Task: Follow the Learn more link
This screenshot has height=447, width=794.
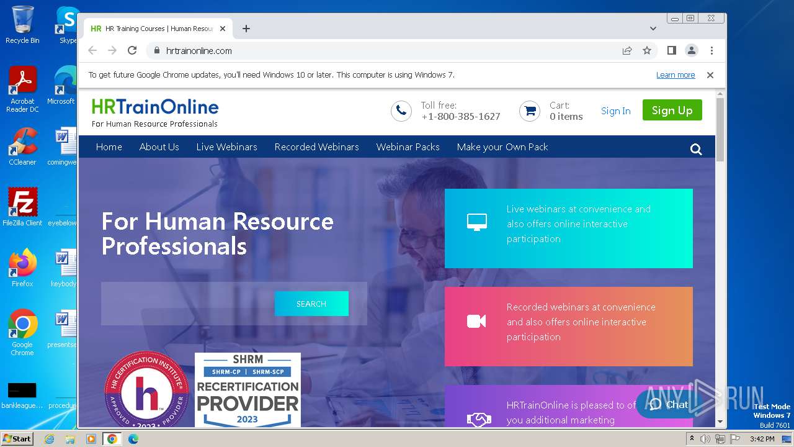Action: [x=676, y=75]
